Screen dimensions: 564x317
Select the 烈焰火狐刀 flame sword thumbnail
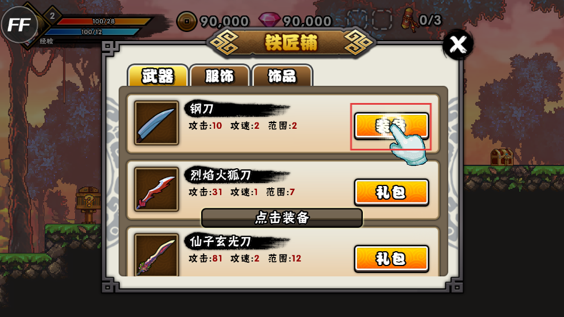[156, 189]
